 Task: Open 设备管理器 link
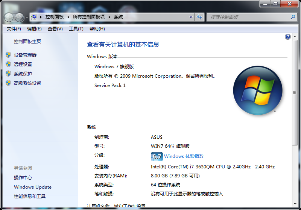coord(25,55)
